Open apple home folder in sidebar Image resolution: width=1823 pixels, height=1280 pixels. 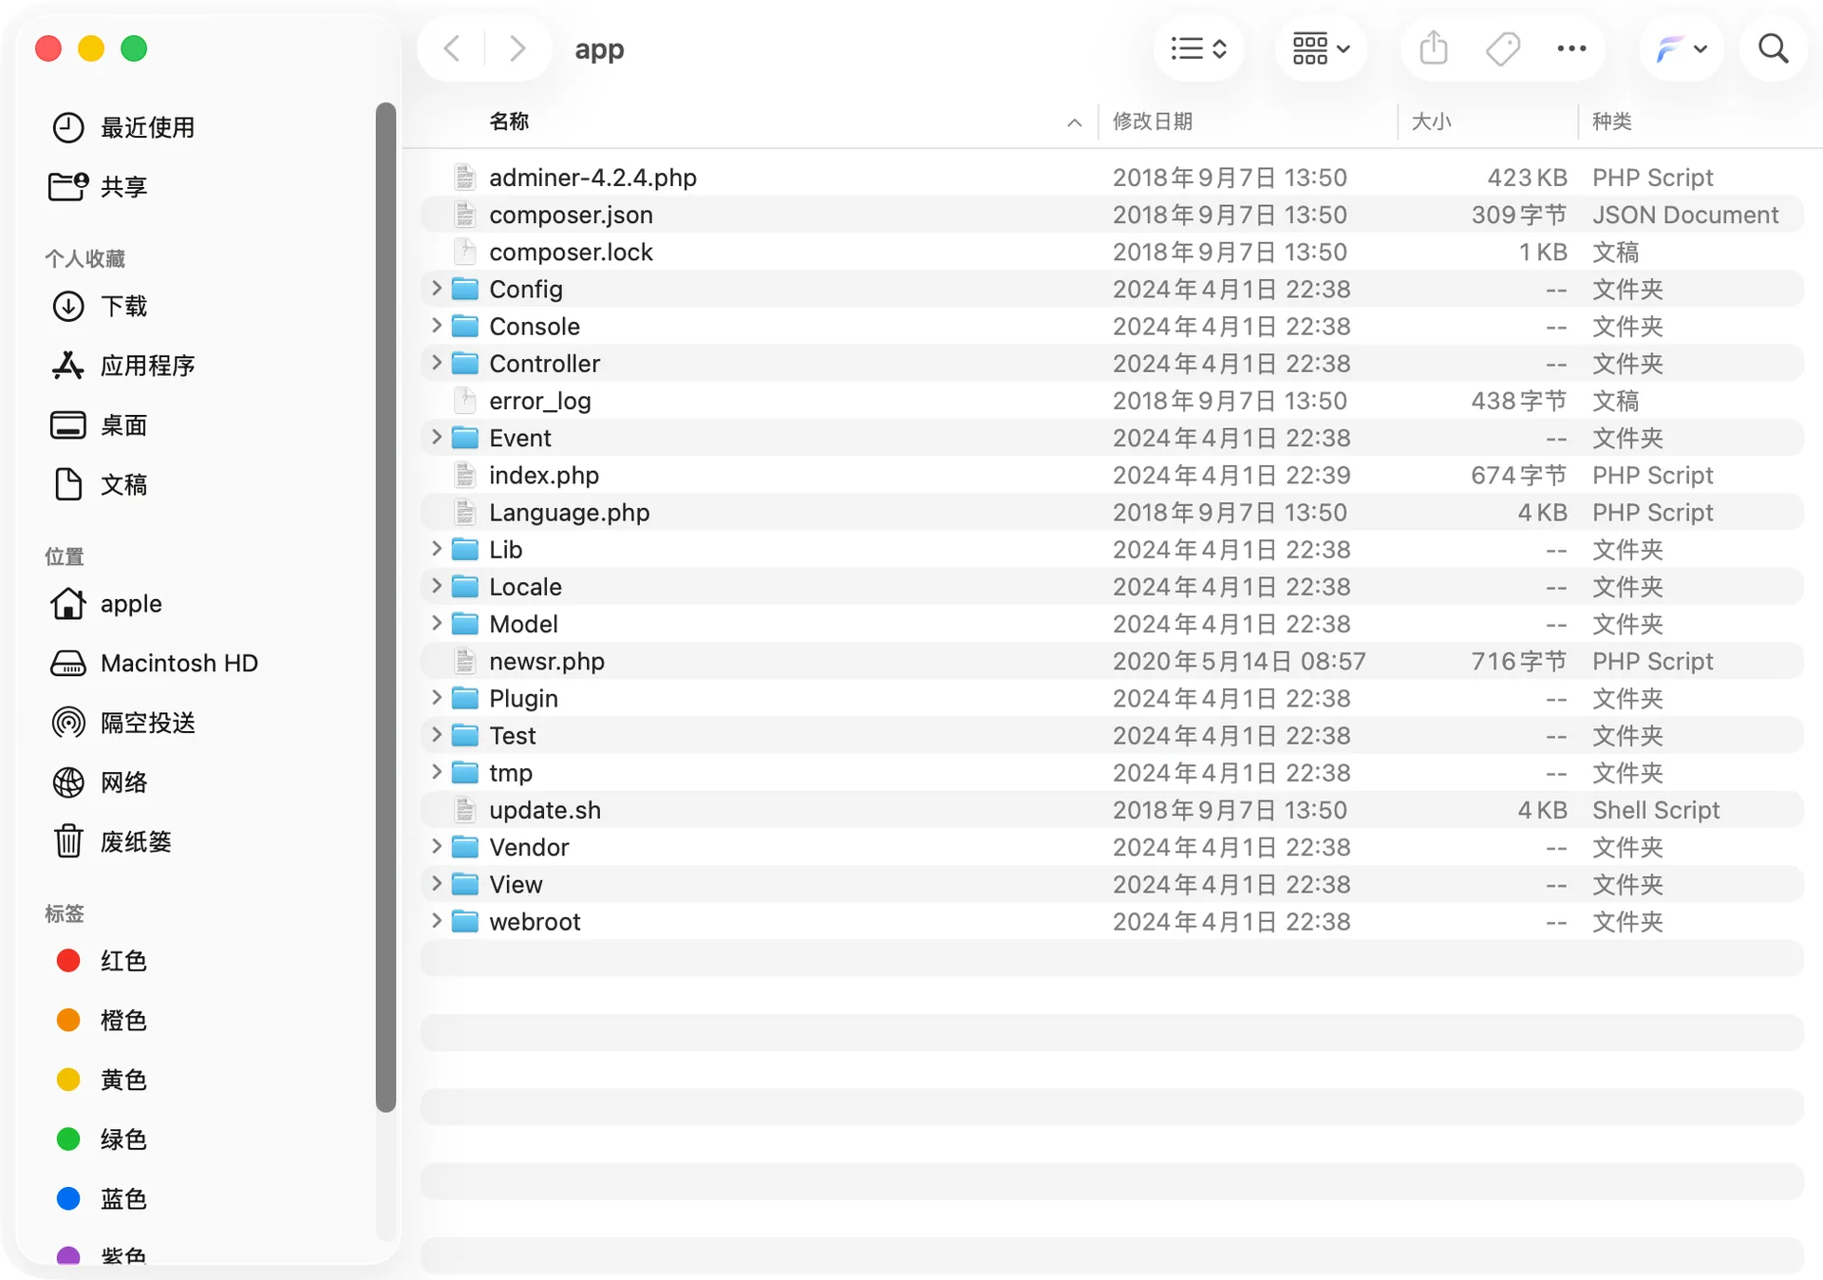[x=105, y=604]
